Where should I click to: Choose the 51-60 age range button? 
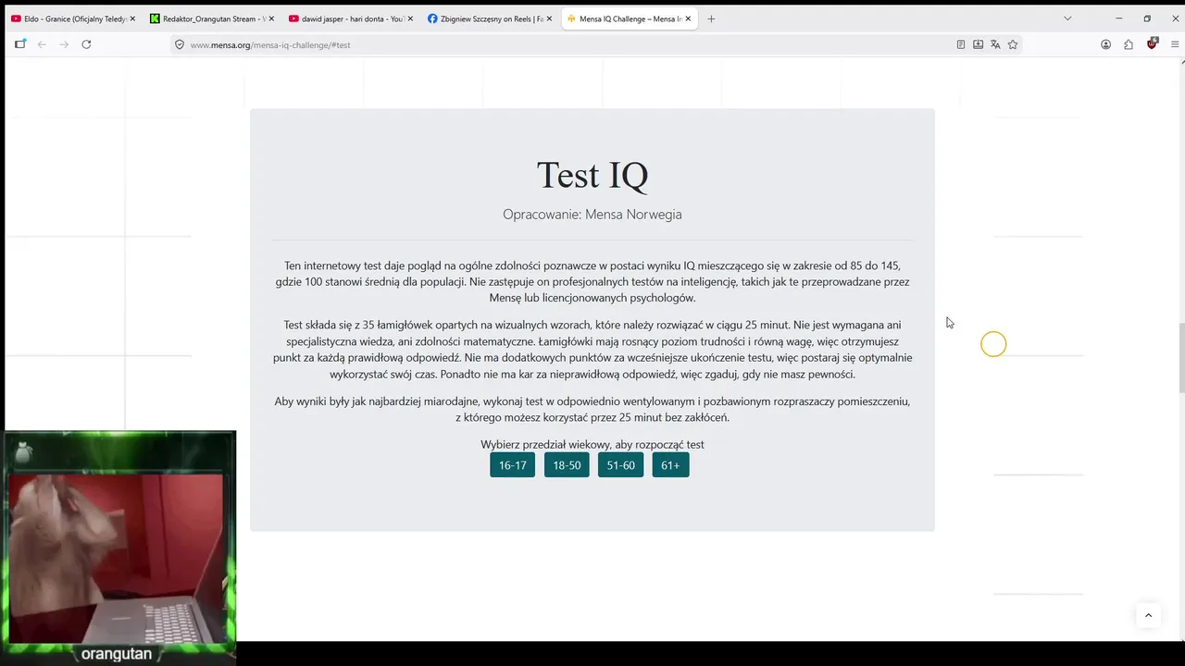(620, 465)
